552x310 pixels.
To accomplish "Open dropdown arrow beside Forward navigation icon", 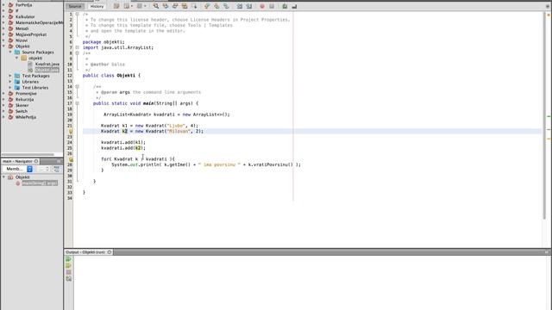I will coord(145,6).
